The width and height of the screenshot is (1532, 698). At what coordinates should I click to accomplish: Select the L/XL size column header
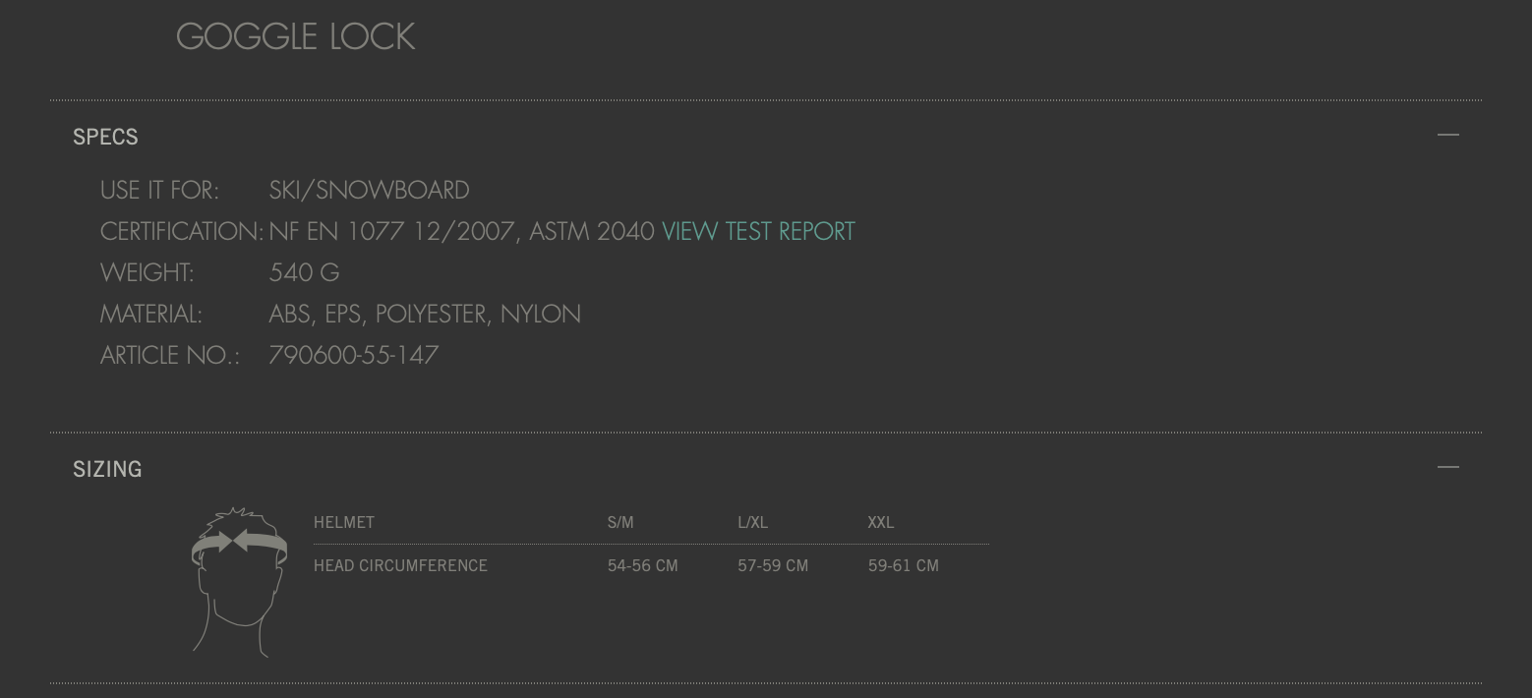coord(752,522)
